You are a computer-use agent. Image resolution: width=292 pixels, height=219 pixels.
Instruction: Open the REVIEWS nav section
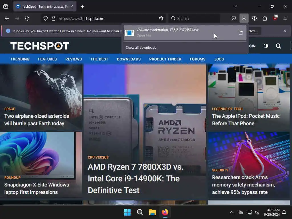[x=74, y=59]
